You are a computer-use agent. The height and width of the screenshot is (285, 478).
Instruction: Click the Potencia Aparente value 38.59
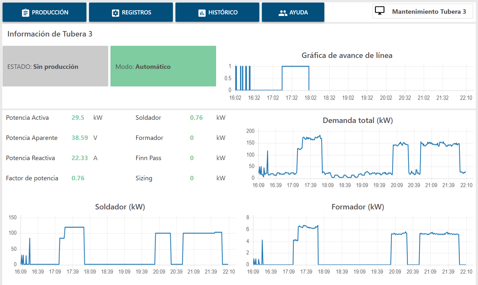pos(80,138)
